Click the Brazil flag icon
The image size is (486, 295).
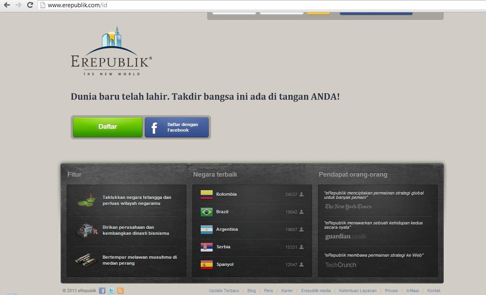tap(207, 212)
